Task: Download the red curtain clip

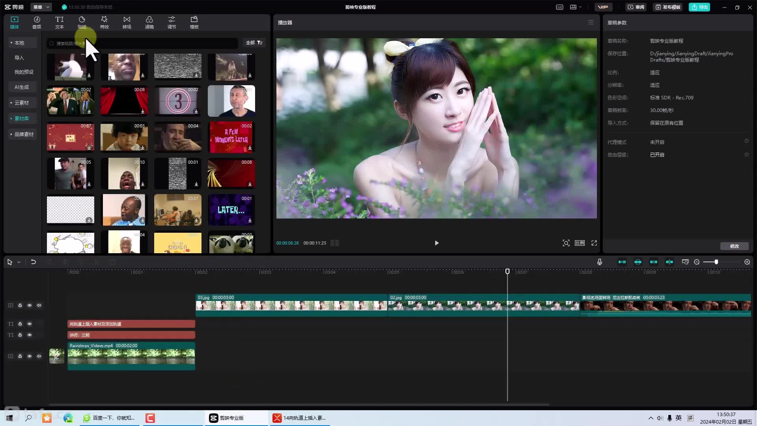Action: point(142,112)
